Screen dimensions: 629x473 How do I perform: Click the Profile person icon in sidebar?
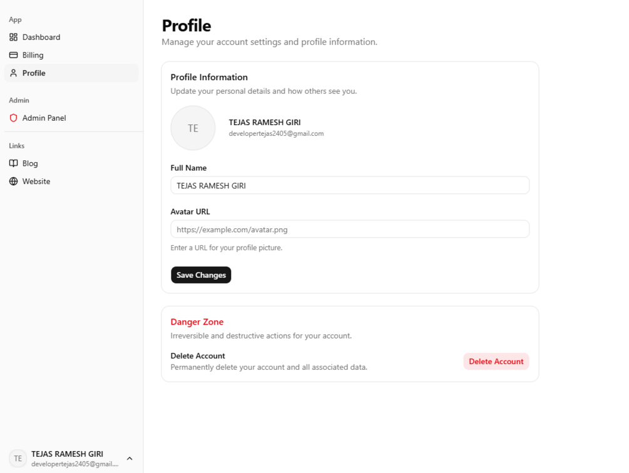click(13, 73)
